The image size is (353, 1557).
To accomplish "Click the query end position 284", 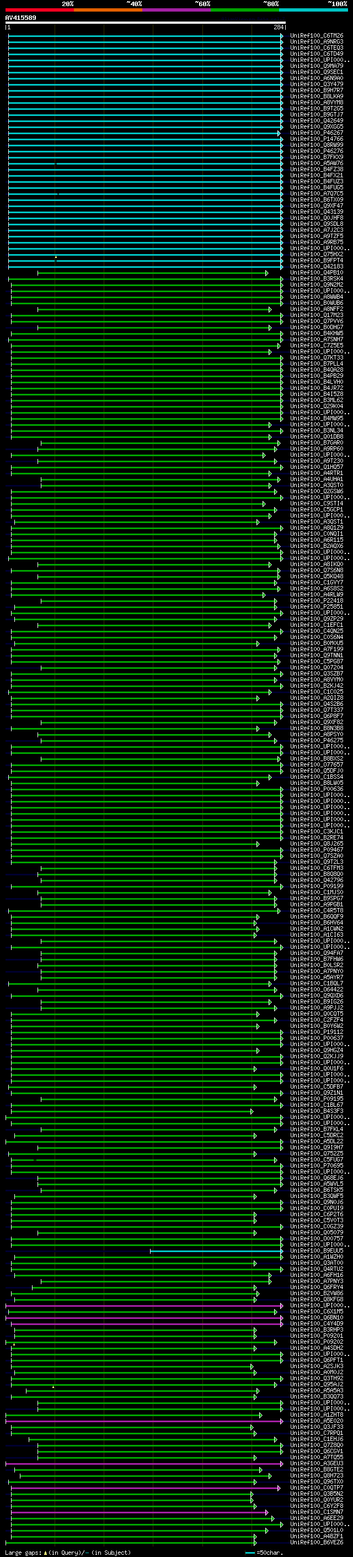I will (x=278, y=27).
